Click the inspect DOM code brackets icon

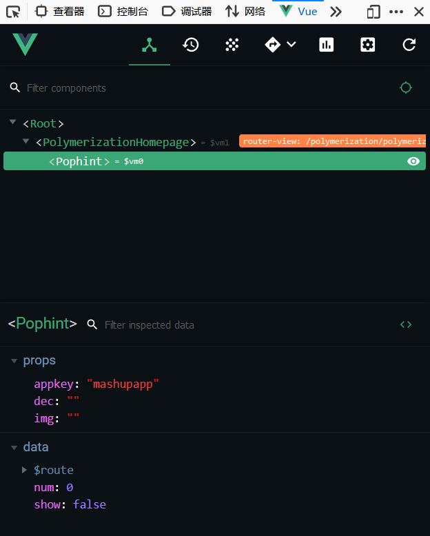coord(406,324)
